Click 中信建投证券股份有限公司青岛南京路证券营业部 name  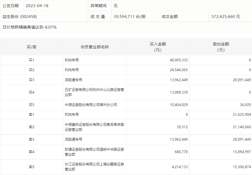(94, 127)
